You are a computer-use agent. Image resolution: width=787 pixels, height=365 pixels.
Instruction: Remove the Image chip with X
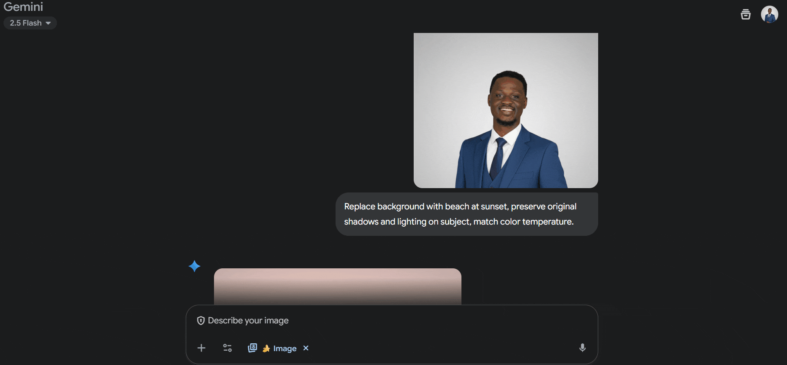pos(306,348)
